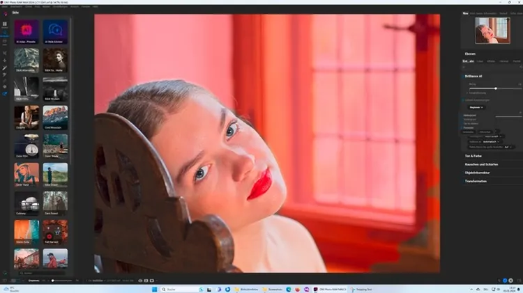Switch to the Effekte tab
Image resolution: width=523 pixels, height=293 pixels.
coord(491,61)
